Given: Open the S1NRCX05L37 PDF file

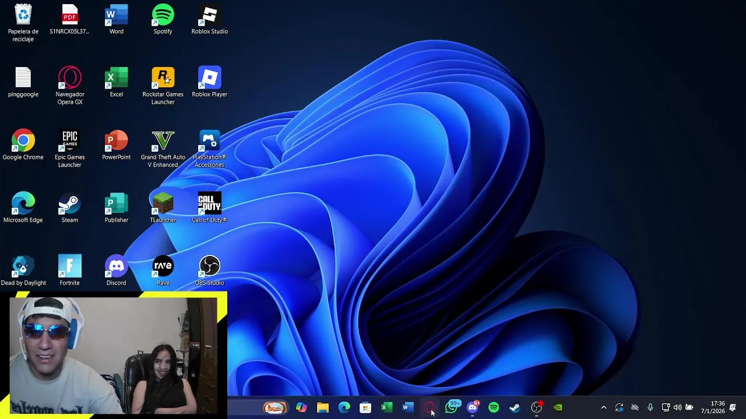Looking at the screenshot, I should (x=69, y=19).
